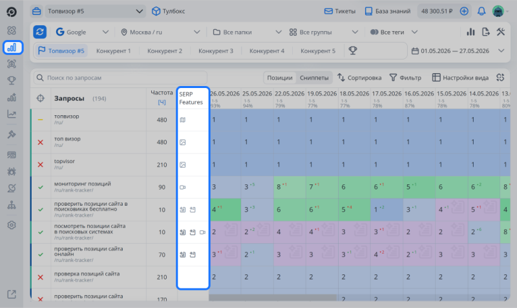Toggle red cross status for topvisor

pos(41,165)
